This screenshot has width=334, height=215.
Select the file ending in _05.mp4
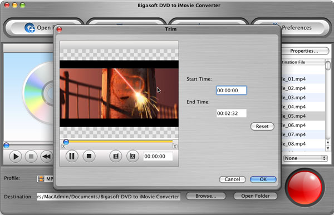(303, 116)
